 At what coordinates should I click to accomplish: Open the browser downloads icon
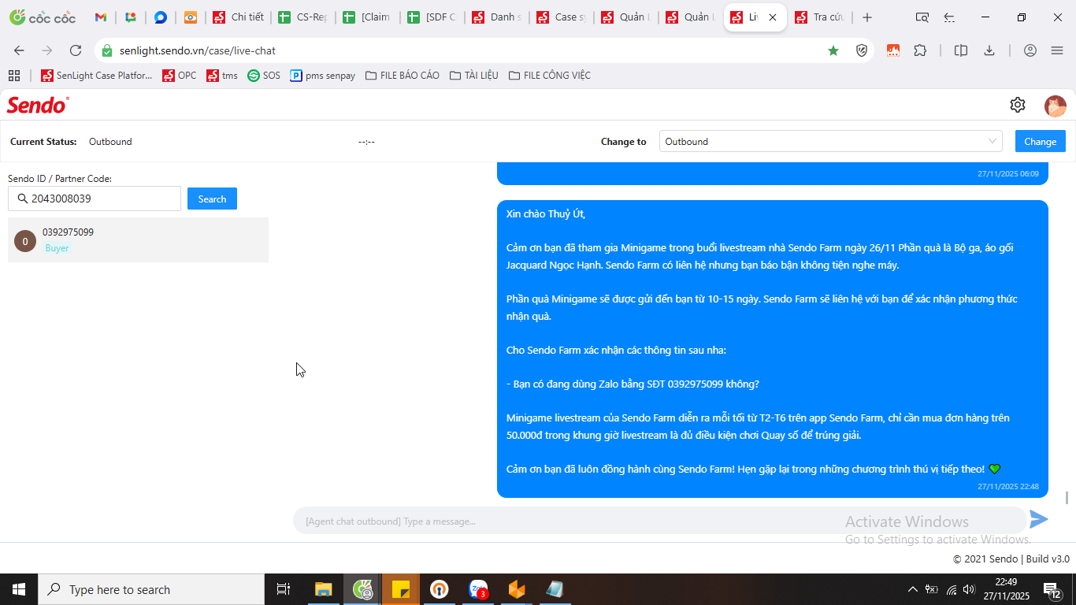point(989,50)
